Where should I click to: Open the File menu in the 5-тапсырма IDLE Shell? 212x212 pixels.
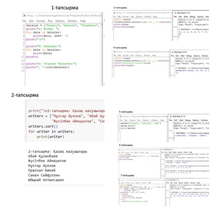click(x=170, y=120)
